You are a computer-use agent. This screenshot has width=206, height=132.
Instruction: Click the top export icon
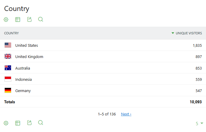(x=29, y=20)
